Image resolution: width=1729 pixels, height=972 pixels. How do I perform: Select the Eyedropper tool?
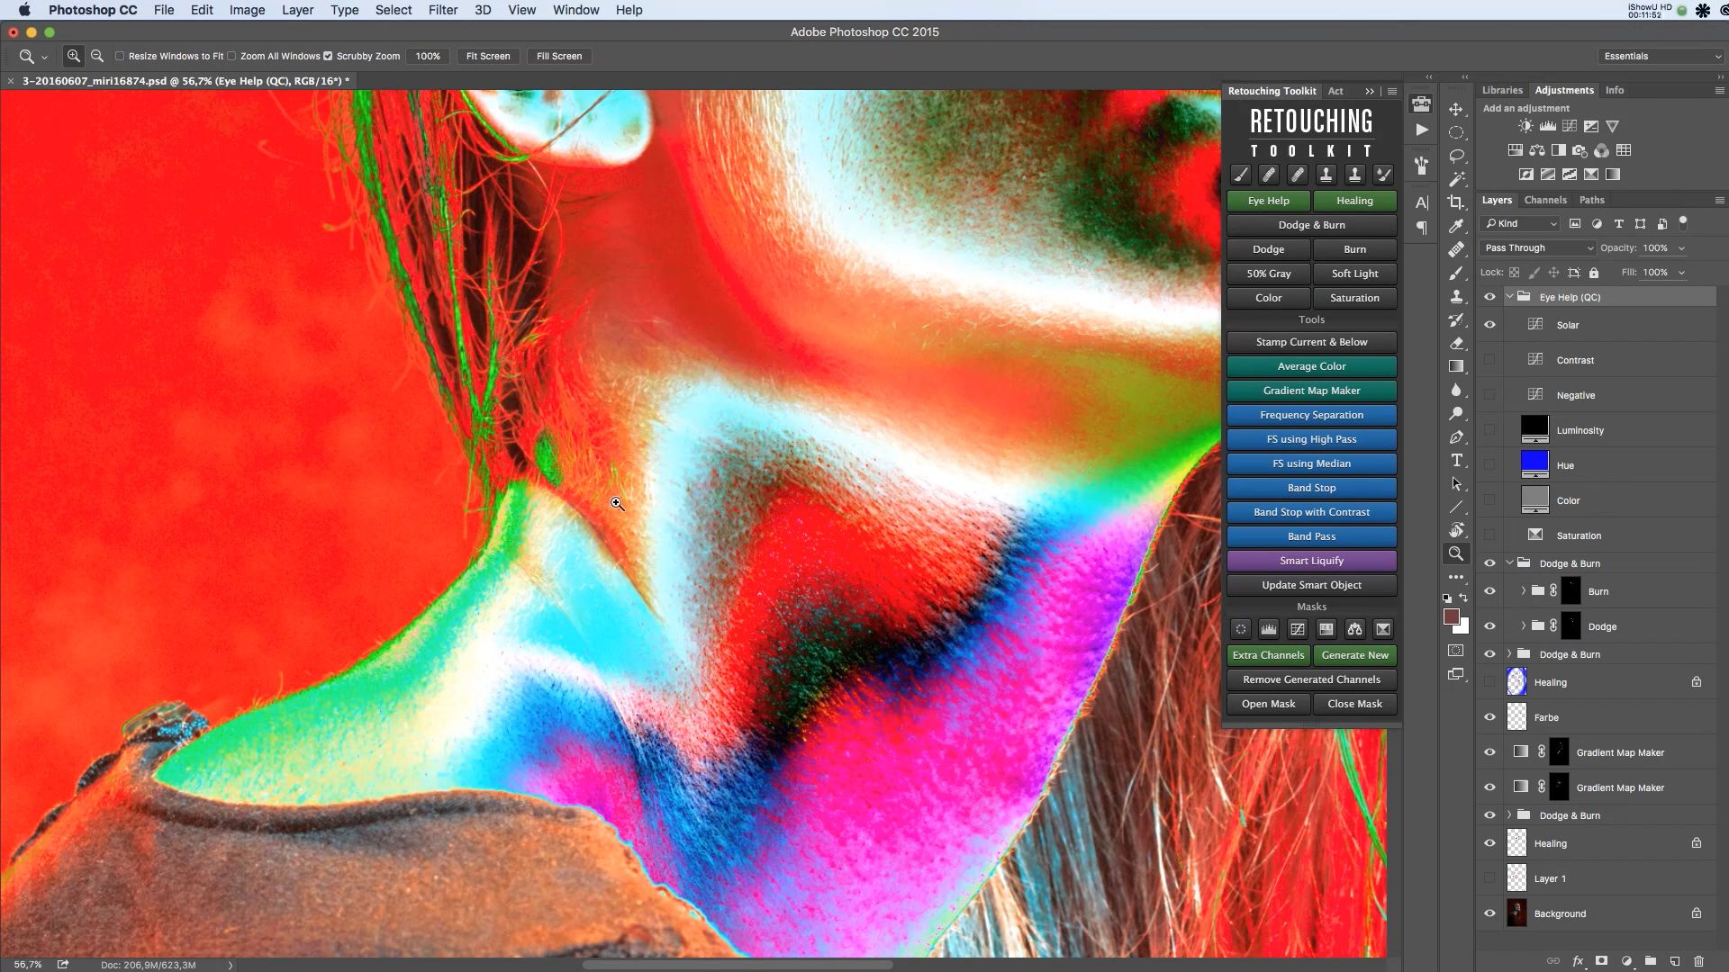click(1456, 226)
